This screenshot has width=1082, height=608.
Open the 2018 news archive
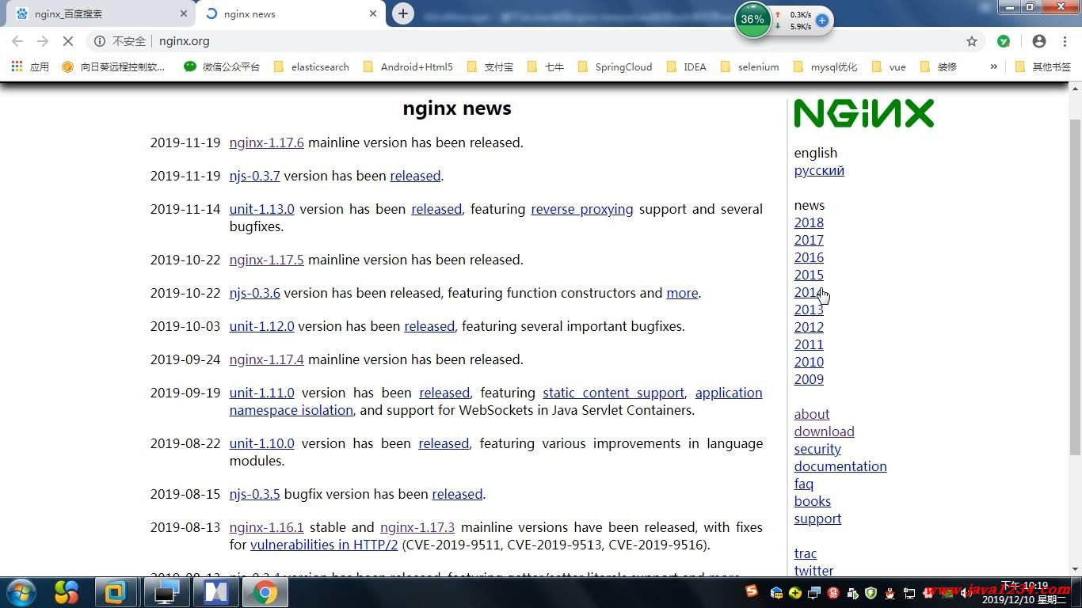click(809, 222)
